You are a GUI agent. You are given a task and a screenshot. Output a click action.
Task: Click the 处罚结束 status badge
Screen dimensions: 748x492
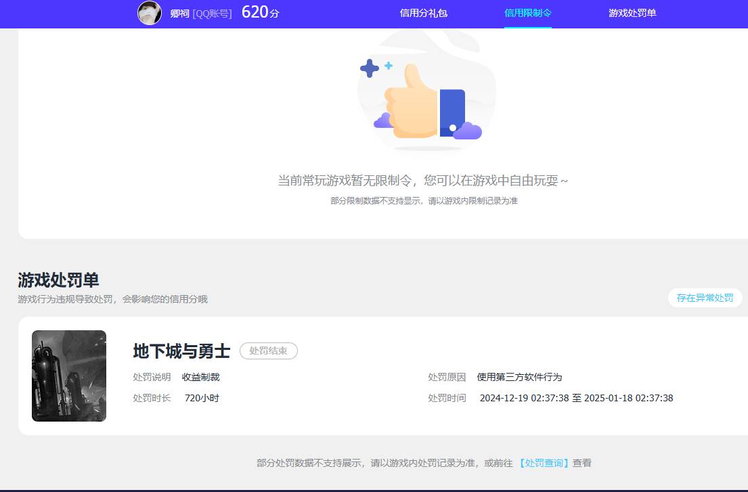point(268,351)
